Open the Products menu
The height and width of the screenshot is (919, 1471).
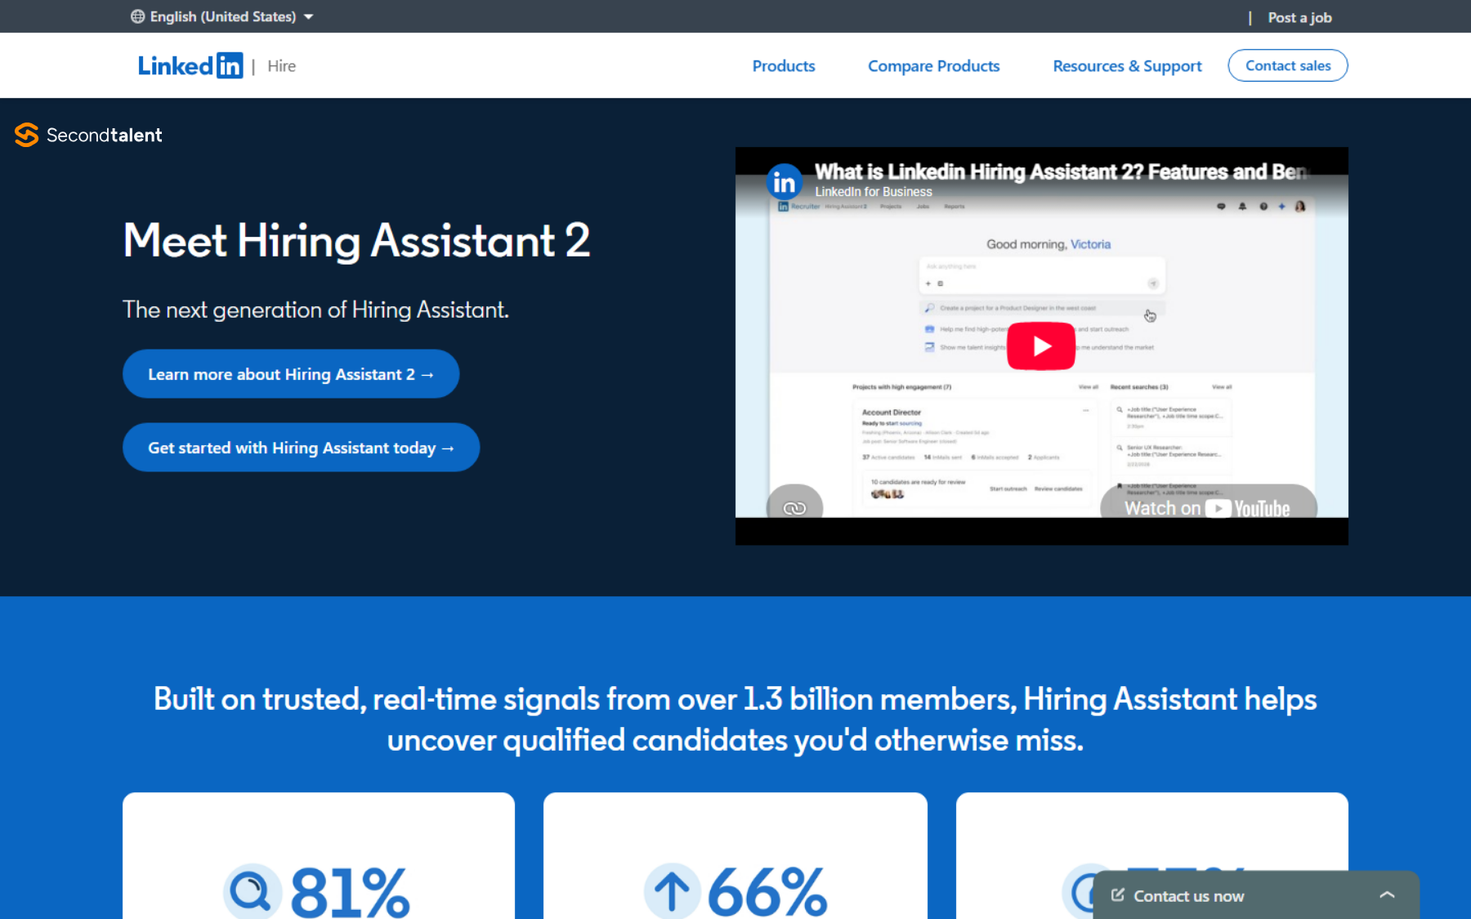point(783,65)
